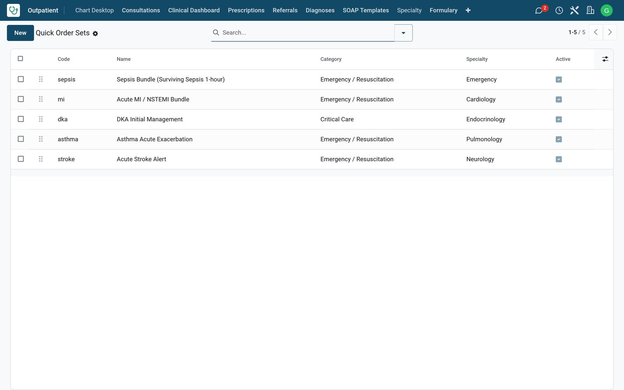Click the Cardiology specialty cell
Viewport: 624px width, 390px height.
click(481, 99)
